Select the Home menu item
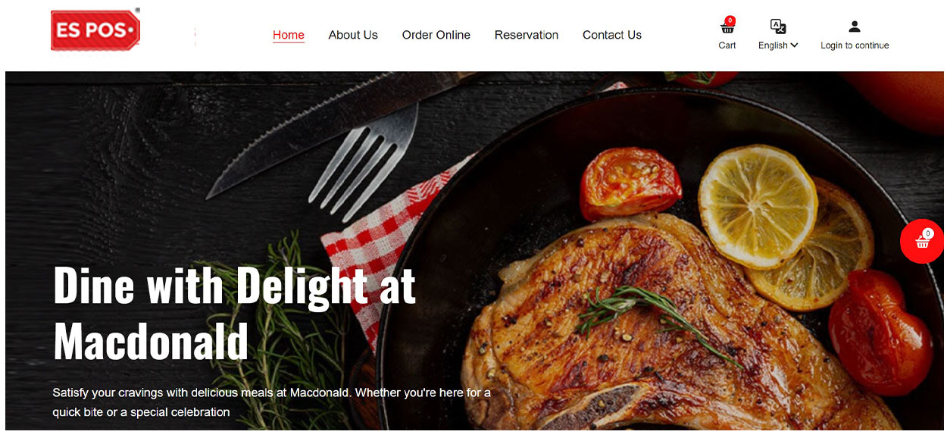Image resolution: width=947 pixels, height=444 pixels. tap(289, 35)
